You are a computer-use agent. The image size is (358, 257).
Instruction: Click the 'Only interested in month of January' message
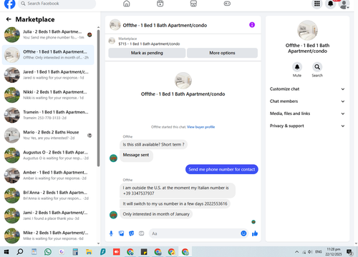(156, 214)
